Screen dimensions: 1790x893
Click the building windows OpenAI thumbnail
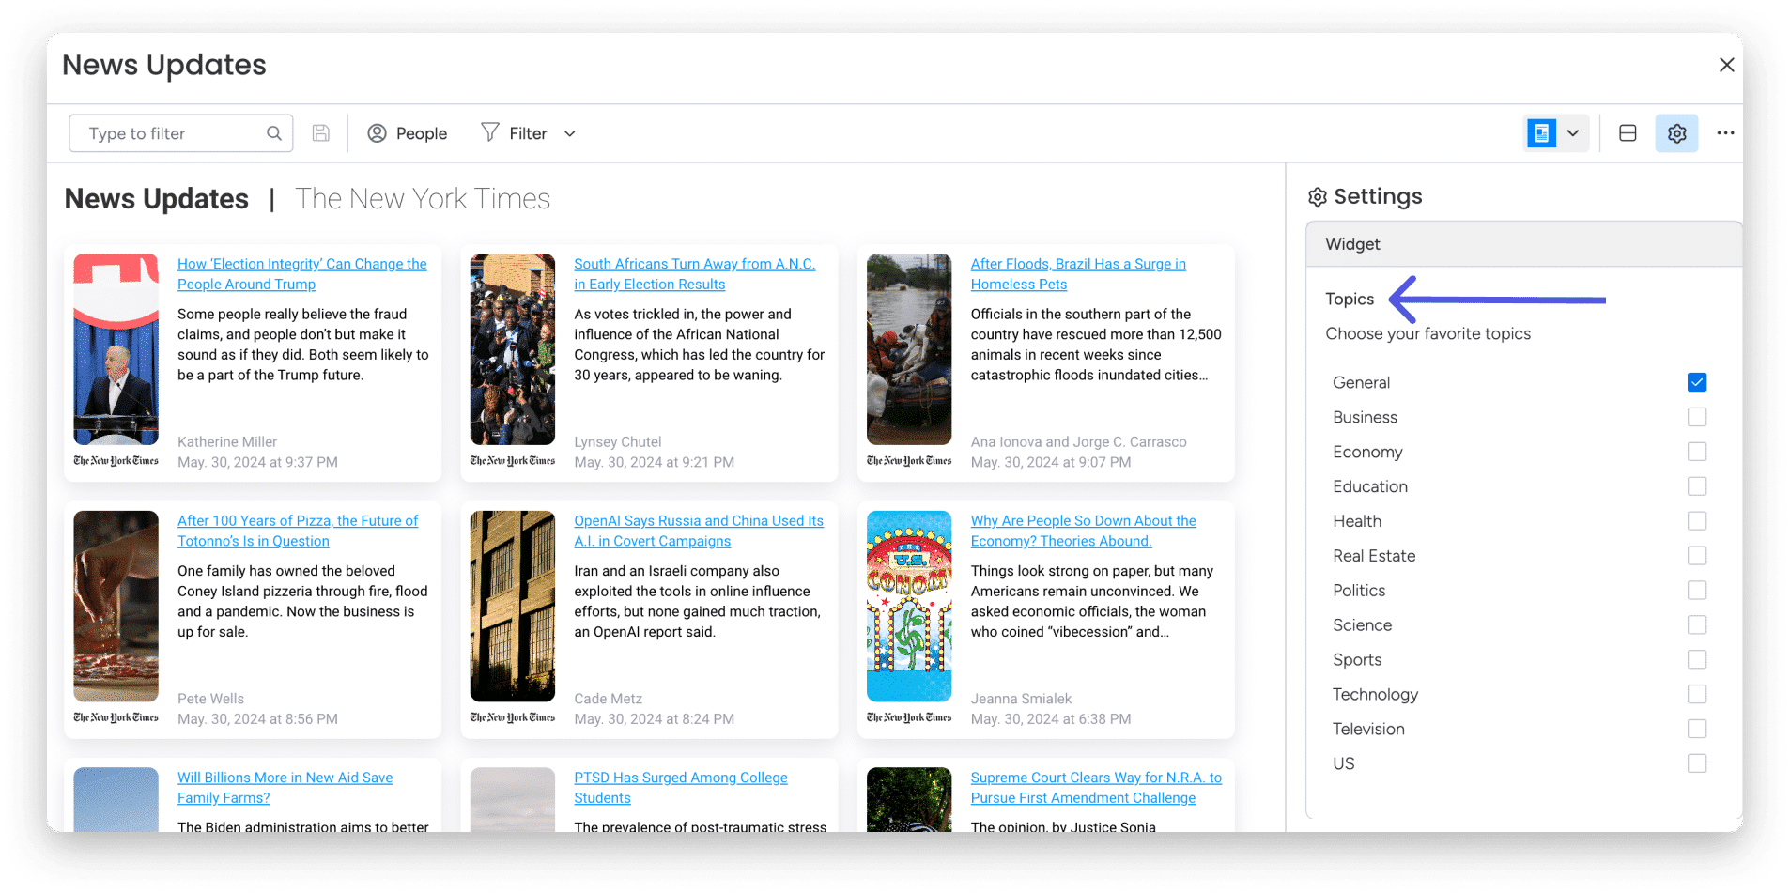(x=513, y=606)
